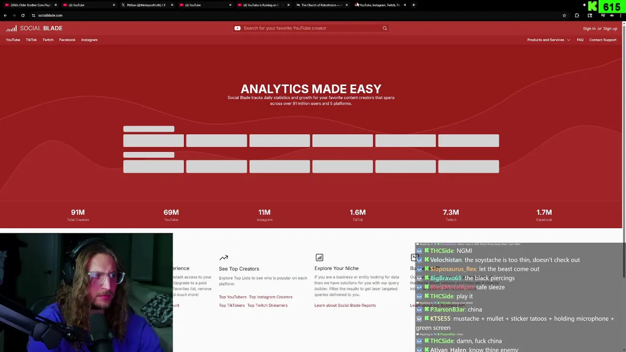Click the tab search icon in toolbar
626x352 pixels.
pyautogui.click(x=590, y=16)
